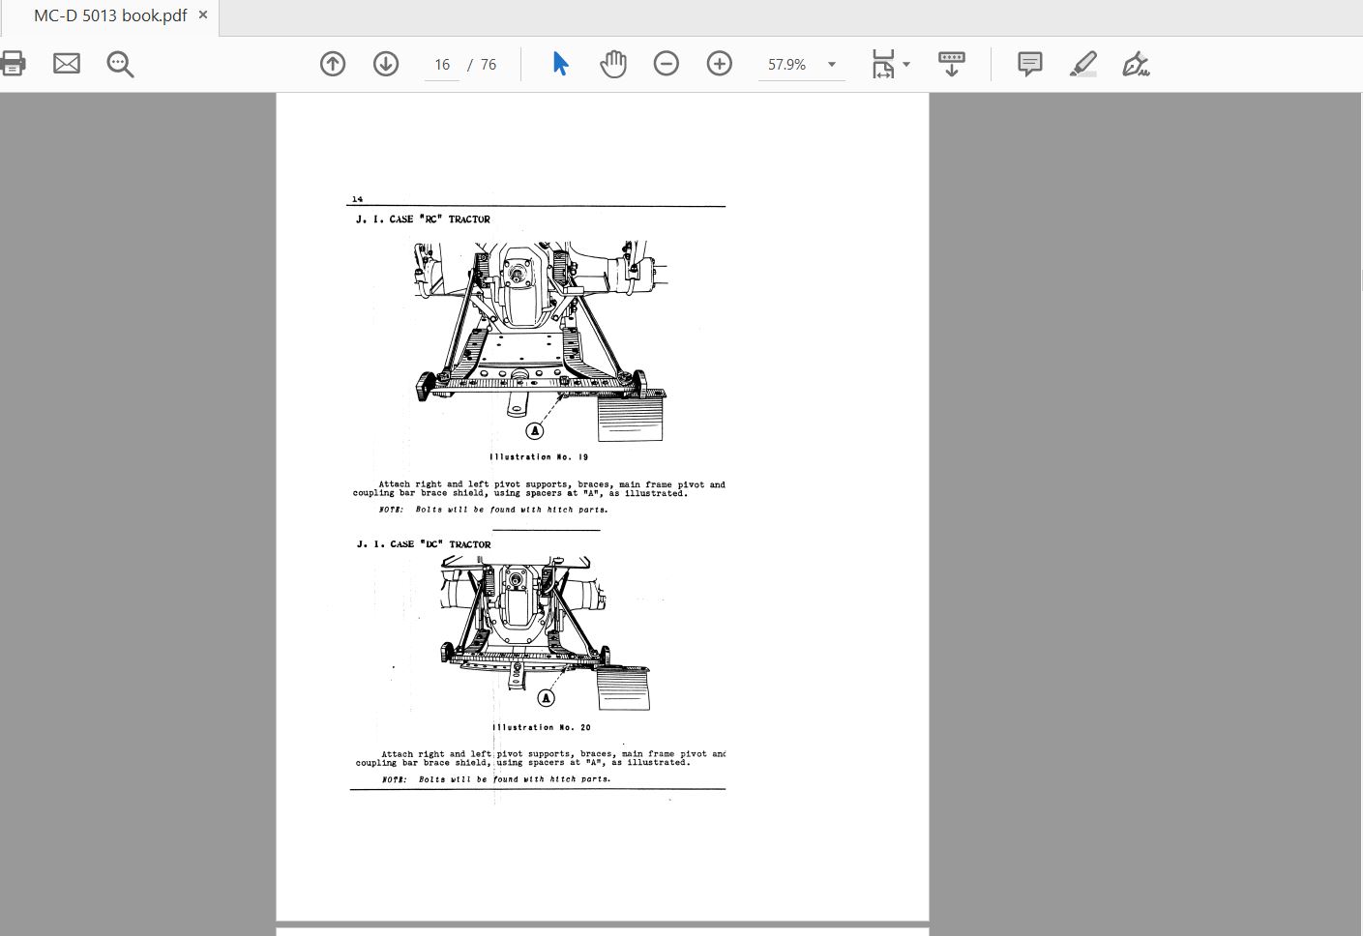
Task: Click the Print file icon
Action: click(13, 64)
